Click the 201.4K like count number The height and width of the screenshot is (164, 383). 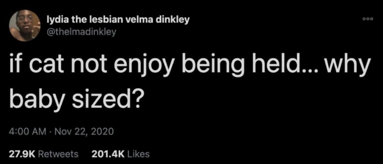coord(108,154)
